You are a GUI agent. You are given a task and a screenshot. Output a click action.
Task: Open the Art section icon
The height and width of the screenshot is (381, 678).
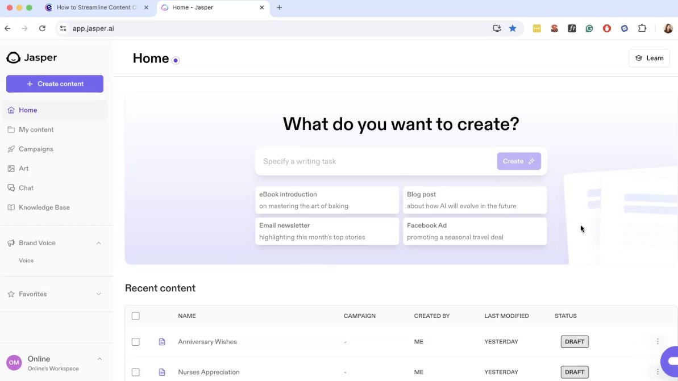point(11,169)
